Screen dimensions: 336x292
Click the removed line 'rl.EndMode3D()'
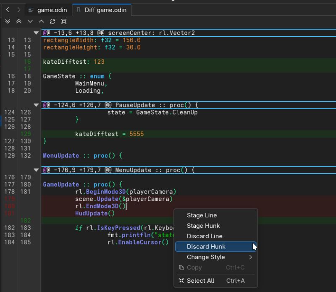point(100,206)
